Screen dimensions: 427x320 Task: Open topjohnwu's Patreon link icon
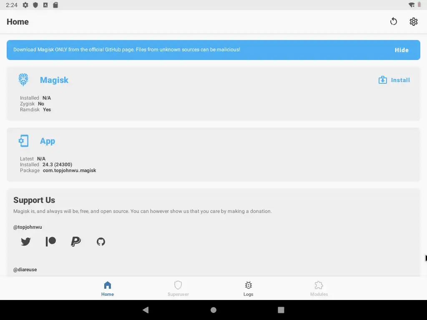(50, 242)
